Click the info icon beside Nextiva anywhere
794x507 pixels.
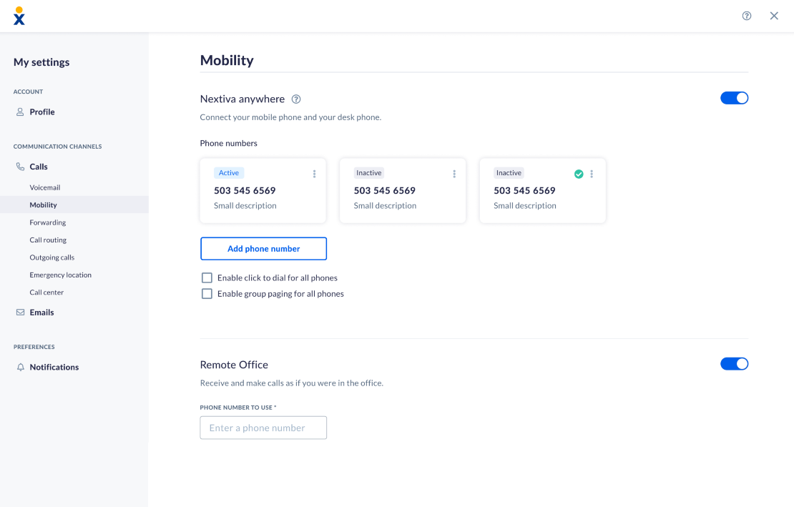point(296,99)
